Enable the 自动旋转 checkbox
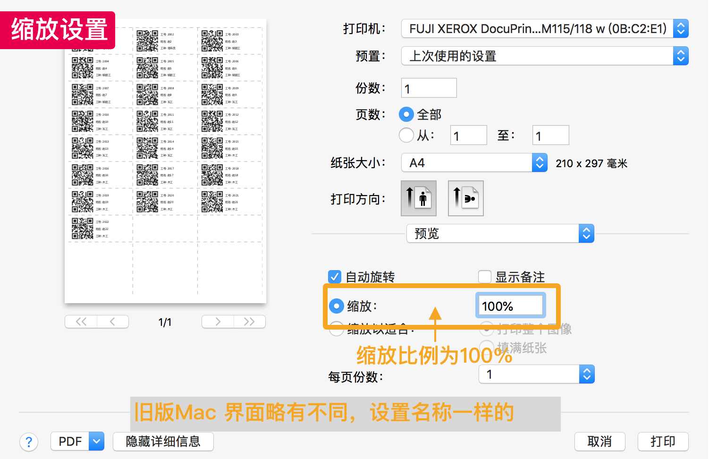 334,277
